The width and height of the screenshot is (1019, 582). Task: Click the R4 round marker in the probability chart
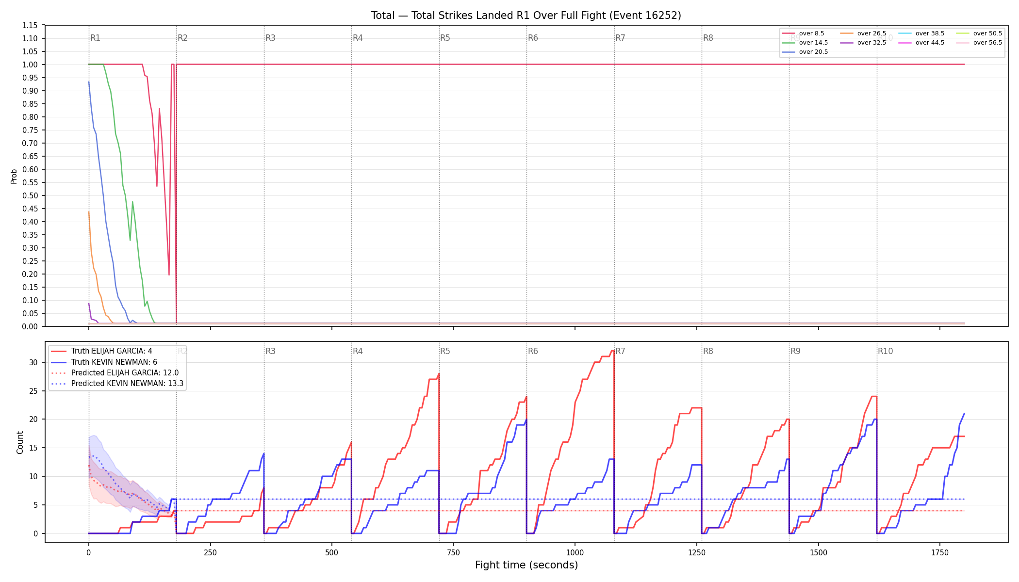pyautogui.click(x=358, y=38)
